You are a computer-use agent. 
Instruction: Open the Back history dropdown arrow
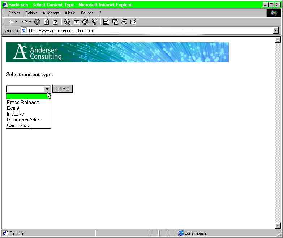click(x=16, y=22)
